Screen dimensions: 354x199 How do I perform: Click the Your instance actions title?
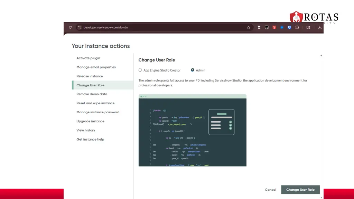(101, 46)
